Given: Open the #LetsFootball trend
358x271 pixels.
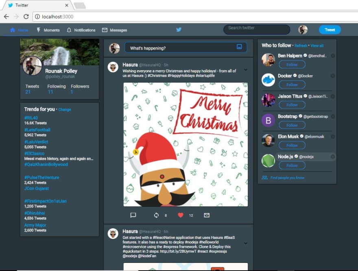Looking at the screenshot, I should (37, 130).
